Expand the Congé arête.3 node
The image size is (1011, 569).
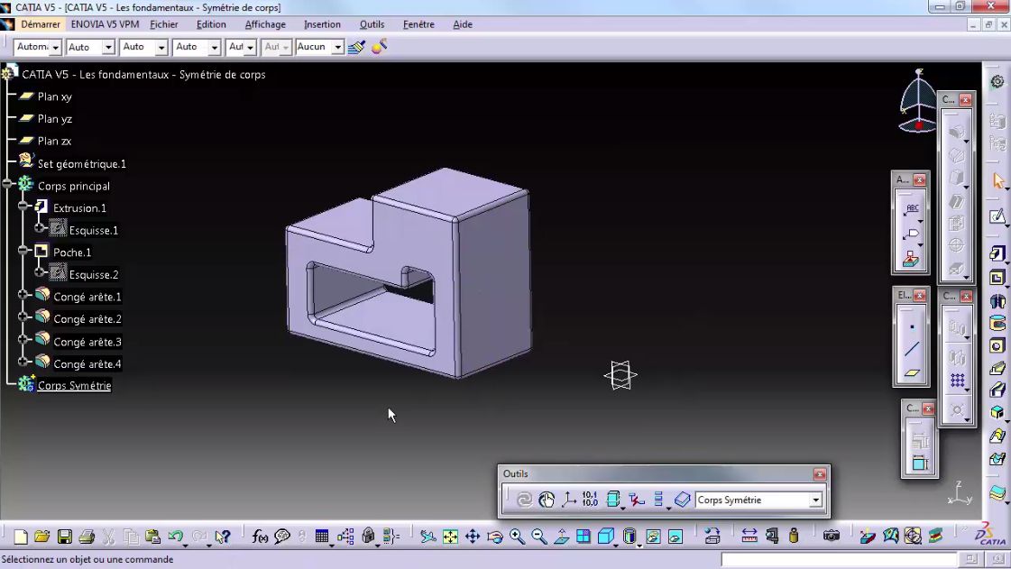23,340
